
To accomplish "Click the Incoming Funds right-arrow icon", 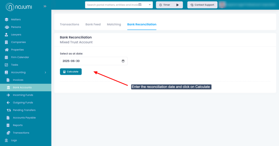I will (8, 95).
